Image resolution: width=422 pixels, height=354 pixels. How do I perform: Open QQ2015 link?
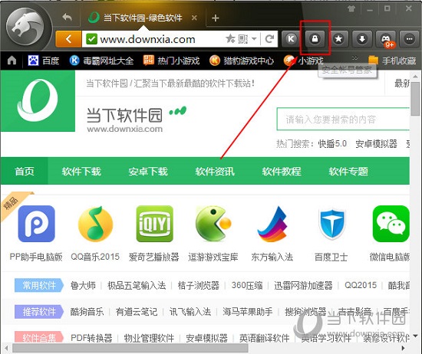(361, 285)
